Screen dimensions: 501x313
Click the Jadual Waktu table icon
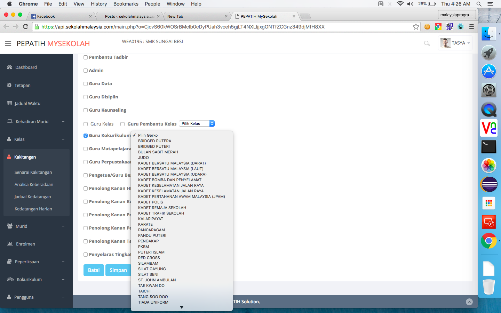(x=9, y=103)
